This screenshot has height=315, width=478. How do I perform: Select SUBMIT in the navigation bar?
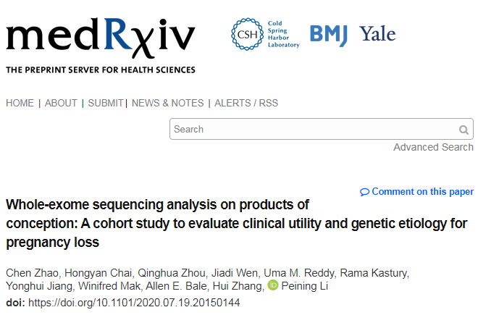106,103
